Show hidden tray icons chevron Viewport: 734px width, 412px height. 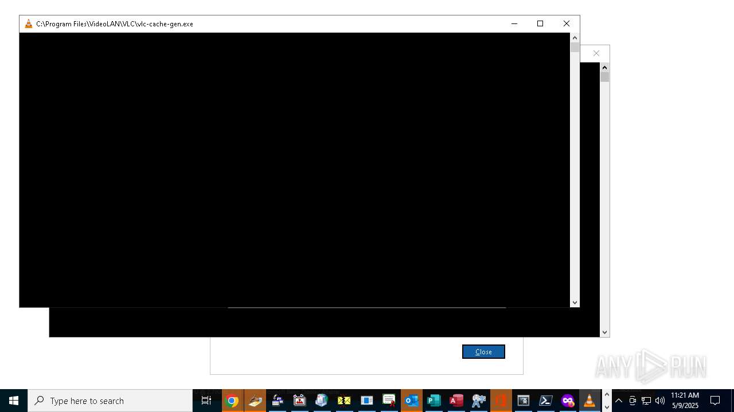tap(619, 401)
